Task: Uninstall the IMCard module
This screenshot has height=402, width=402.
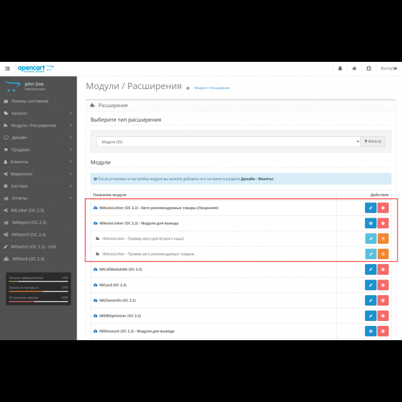Action: pos(383,284)
